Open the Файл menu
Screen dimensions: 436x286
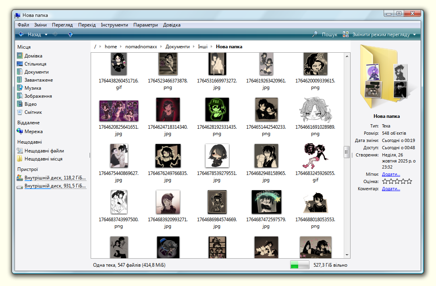23,25
